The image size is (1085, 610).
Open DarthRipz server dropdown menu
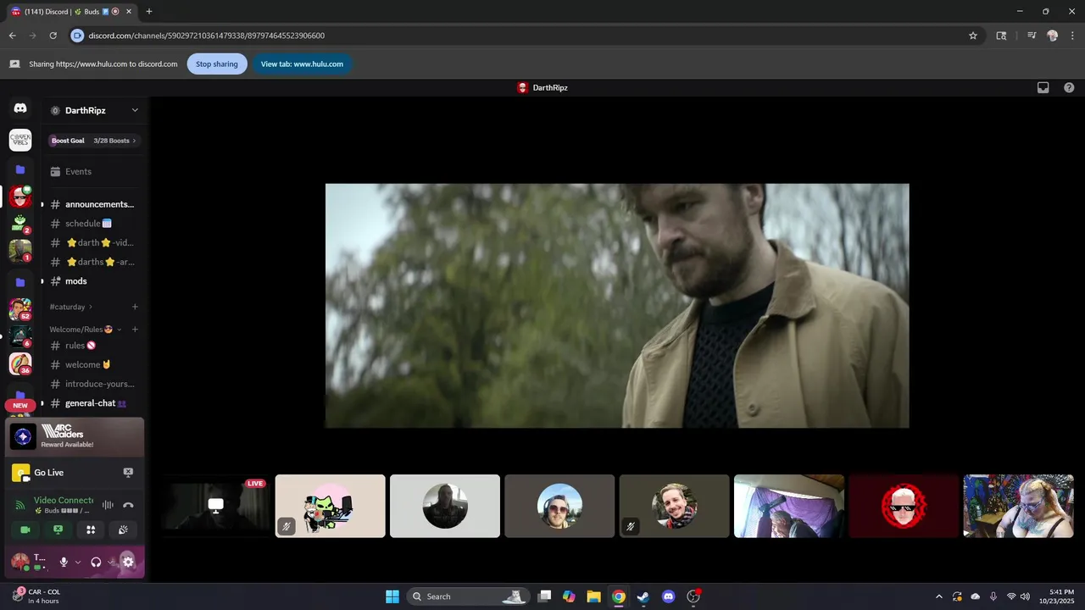pyautogui.click(x=135, y=110)
